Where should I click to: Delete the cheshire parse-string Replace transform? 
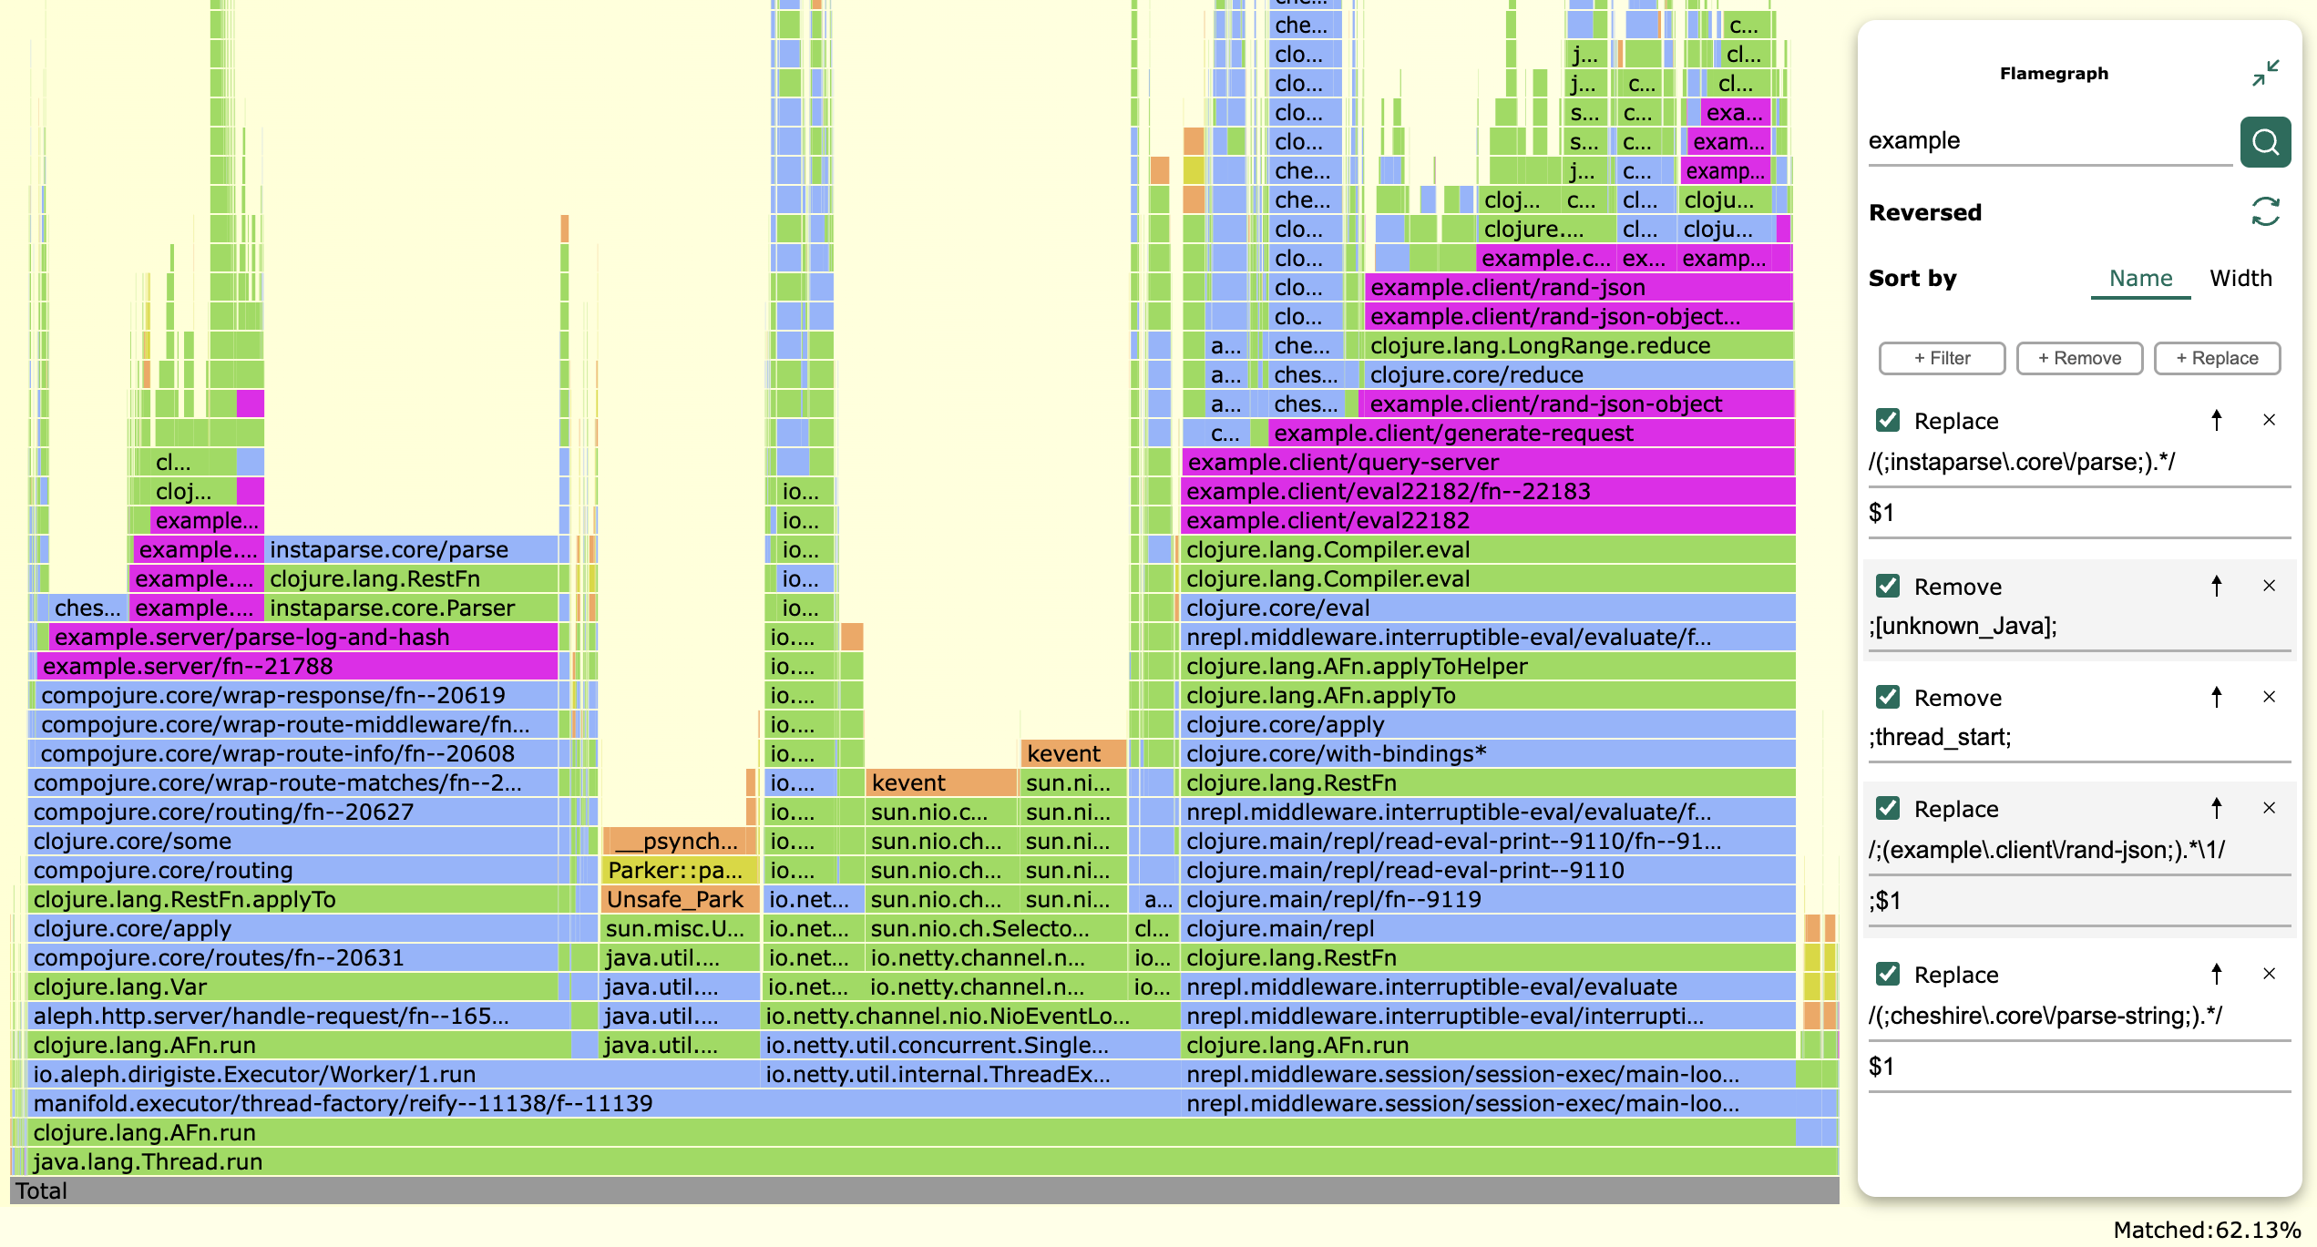click(x=2269, y=974)
